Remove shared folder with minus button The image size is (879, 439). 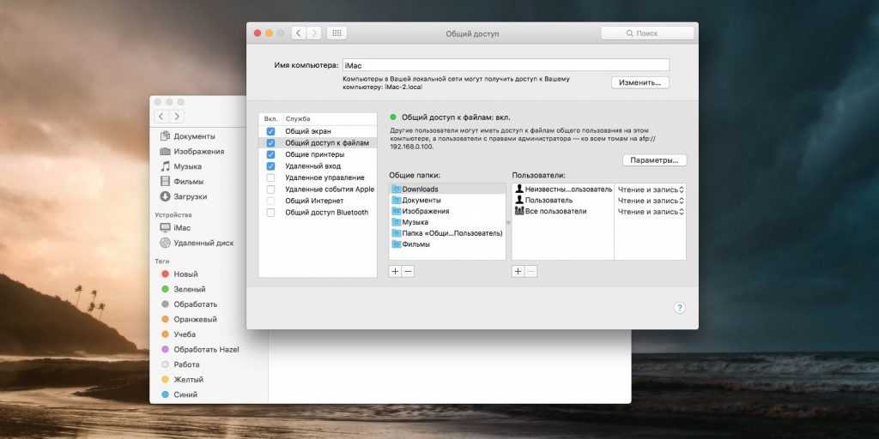(x=408, y=271)
